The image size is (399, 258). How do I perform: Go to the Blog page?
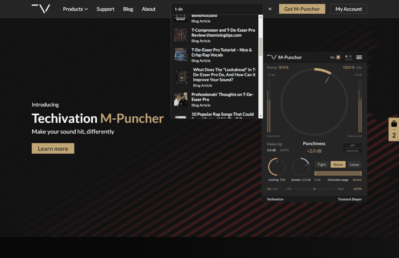128,9
